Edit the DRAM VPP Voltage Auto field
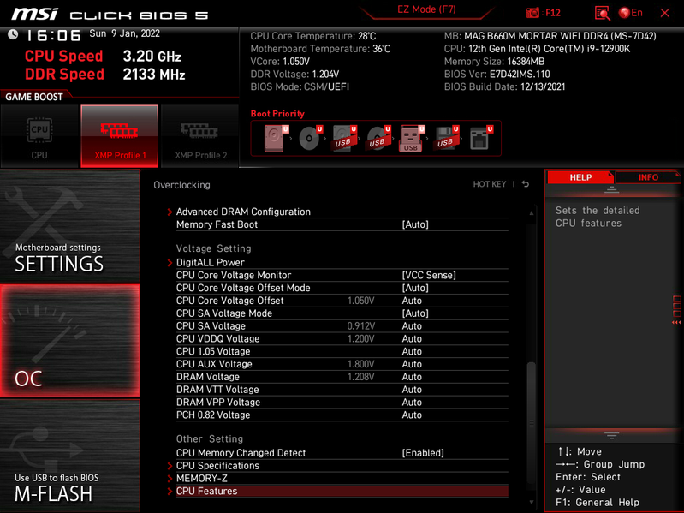 [412, 402]
